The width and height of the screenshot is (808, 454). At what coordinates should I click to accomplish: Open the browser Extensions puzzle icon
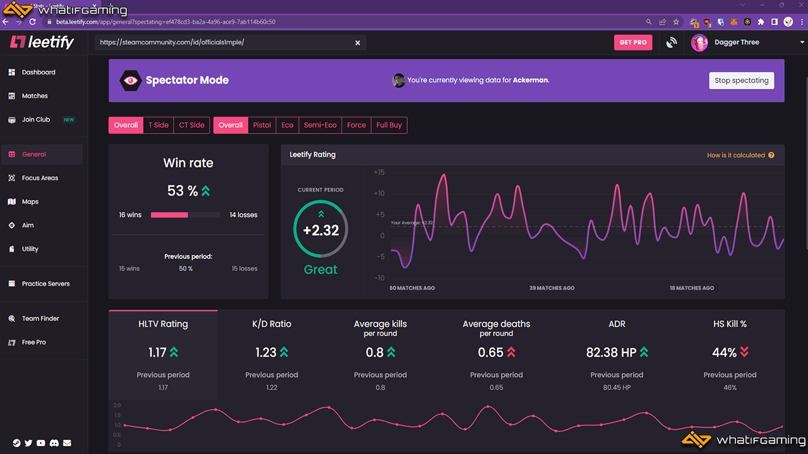pos(761,21)
